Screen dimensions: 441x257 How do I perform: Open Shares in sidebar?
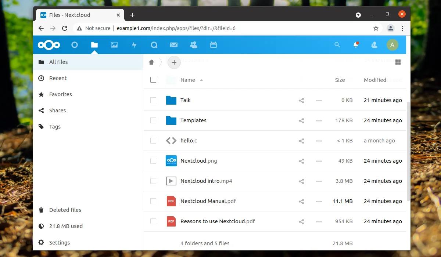(88, 111)
